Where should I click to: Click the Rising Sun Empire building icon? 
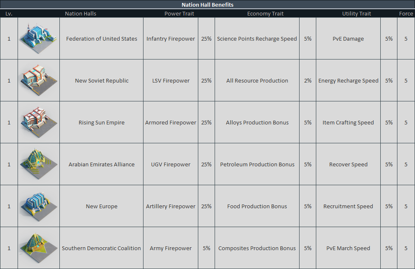[x=38, y=122]
